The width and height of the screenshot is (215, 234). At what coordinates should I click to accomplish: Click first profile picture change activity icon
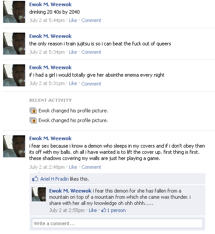pyautogui.click(x=33, y=111)
